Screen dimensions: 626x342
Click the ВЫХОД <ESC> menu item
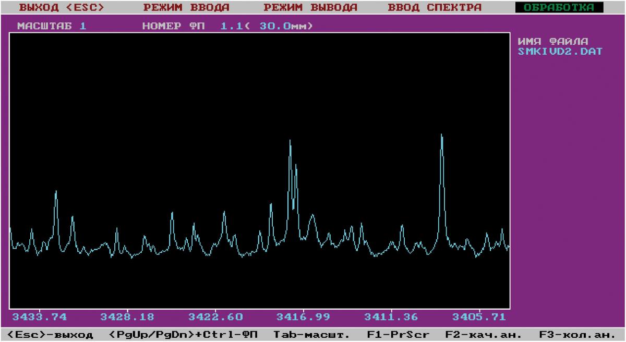click(62, 8)
